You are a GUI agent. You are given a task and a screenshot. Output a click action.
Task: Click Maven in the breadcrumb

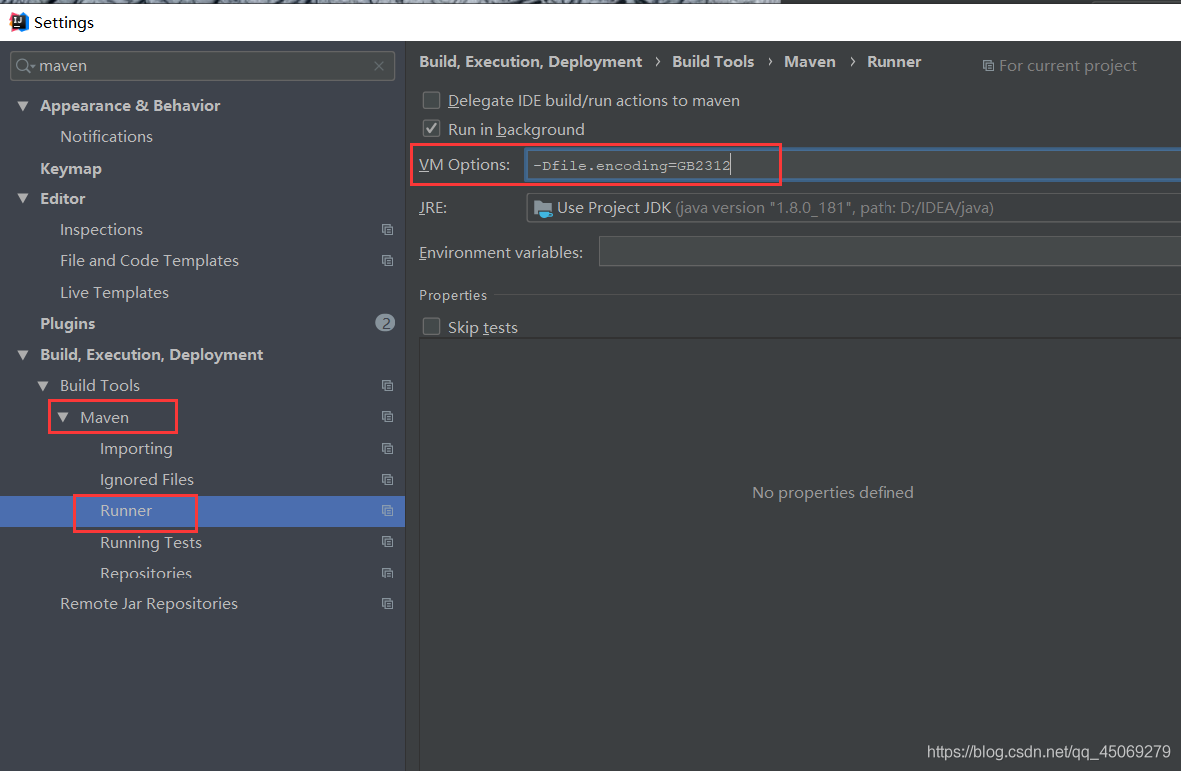pos(810,62)
